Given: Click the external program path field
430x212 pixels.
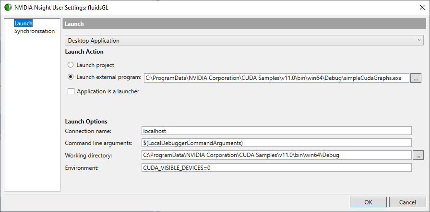Looking at the screenshot, I should pos(276,78).
